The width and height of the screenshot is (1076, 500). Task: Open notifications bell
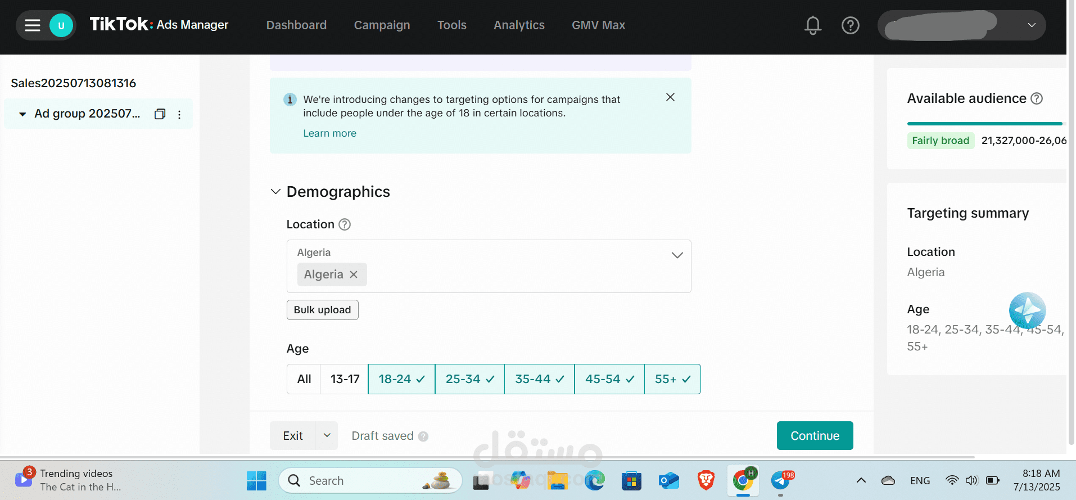tap(812, 25)
